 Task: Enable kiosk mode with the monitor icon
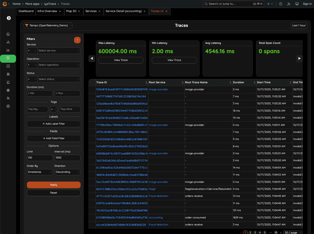[297, 4]
